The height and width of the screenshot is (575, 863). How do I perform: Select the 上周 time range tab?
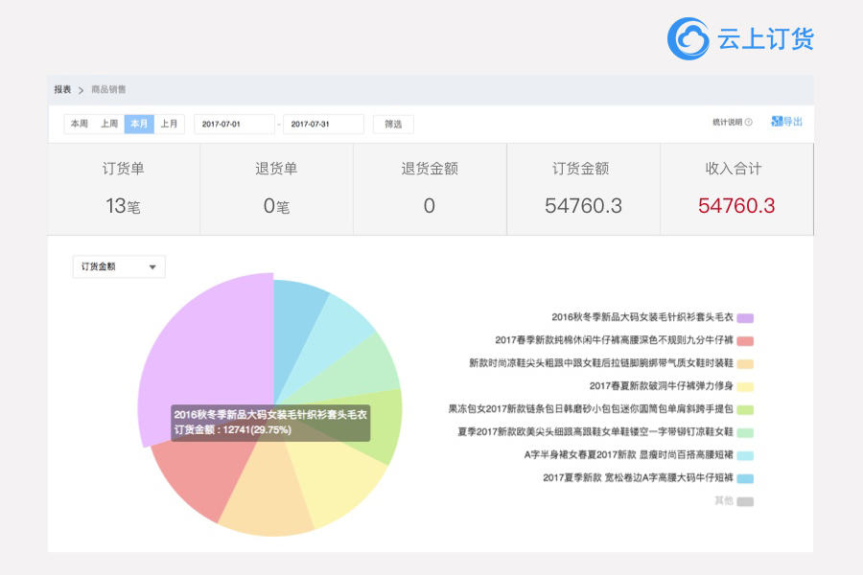(x=109, y=124)
